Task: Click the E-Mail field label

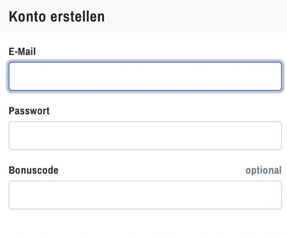Action: point(22,52)
